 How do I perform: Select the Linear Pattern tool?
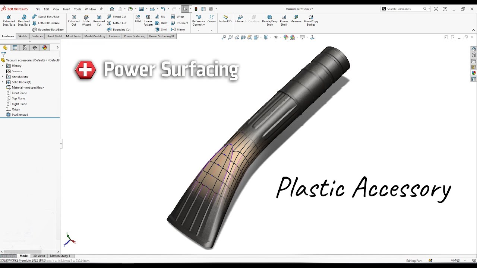coord(148,20)
